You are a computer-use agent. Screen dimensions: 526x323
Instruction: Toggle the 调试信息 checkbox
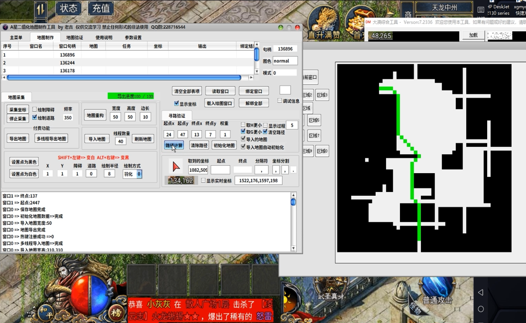[x=279, y=100]
